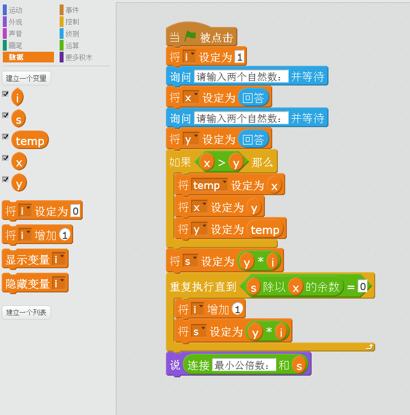Screen dimensions: 410x415
Task: Click the second 询问 block's question text field
Action: pos(241,118)
